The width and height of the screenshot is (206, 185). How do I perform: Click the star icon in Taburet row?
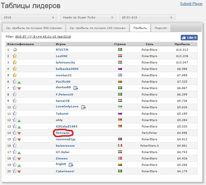[x=15, y=114]
